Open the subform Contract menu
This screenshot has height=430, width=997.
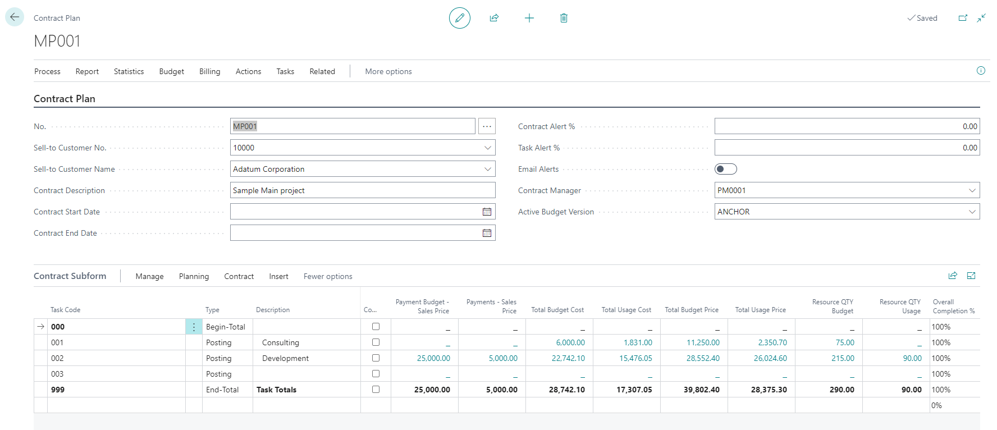click(239, 276)
